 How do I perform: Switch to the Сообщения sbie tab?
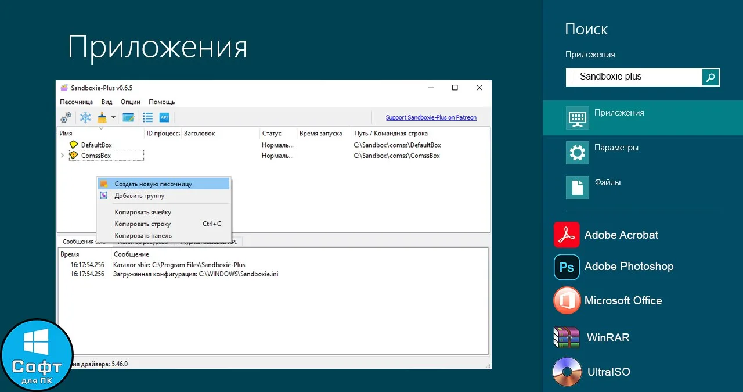84,242
